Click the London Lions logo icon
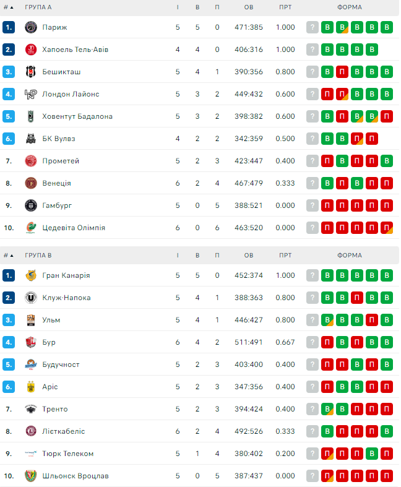This screenshot has width=401, height=487. coord(31,94)
